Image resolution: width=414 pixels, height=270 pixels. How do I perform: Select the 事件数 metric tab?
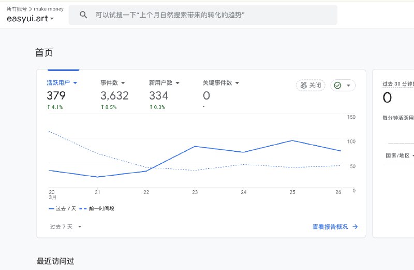[109, 83]
